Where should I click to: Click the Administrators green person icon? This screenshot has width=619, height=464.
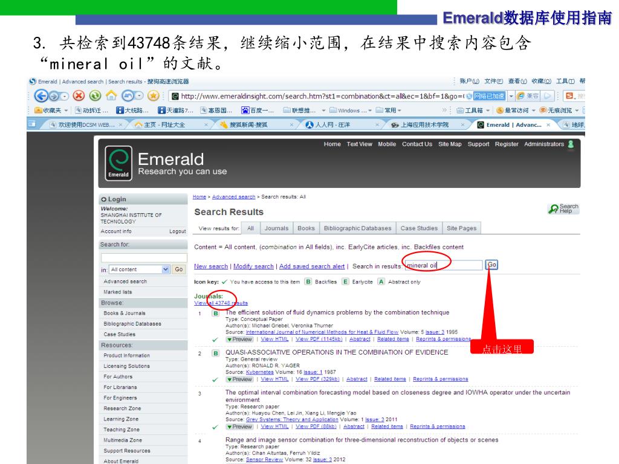pos(571,144)
